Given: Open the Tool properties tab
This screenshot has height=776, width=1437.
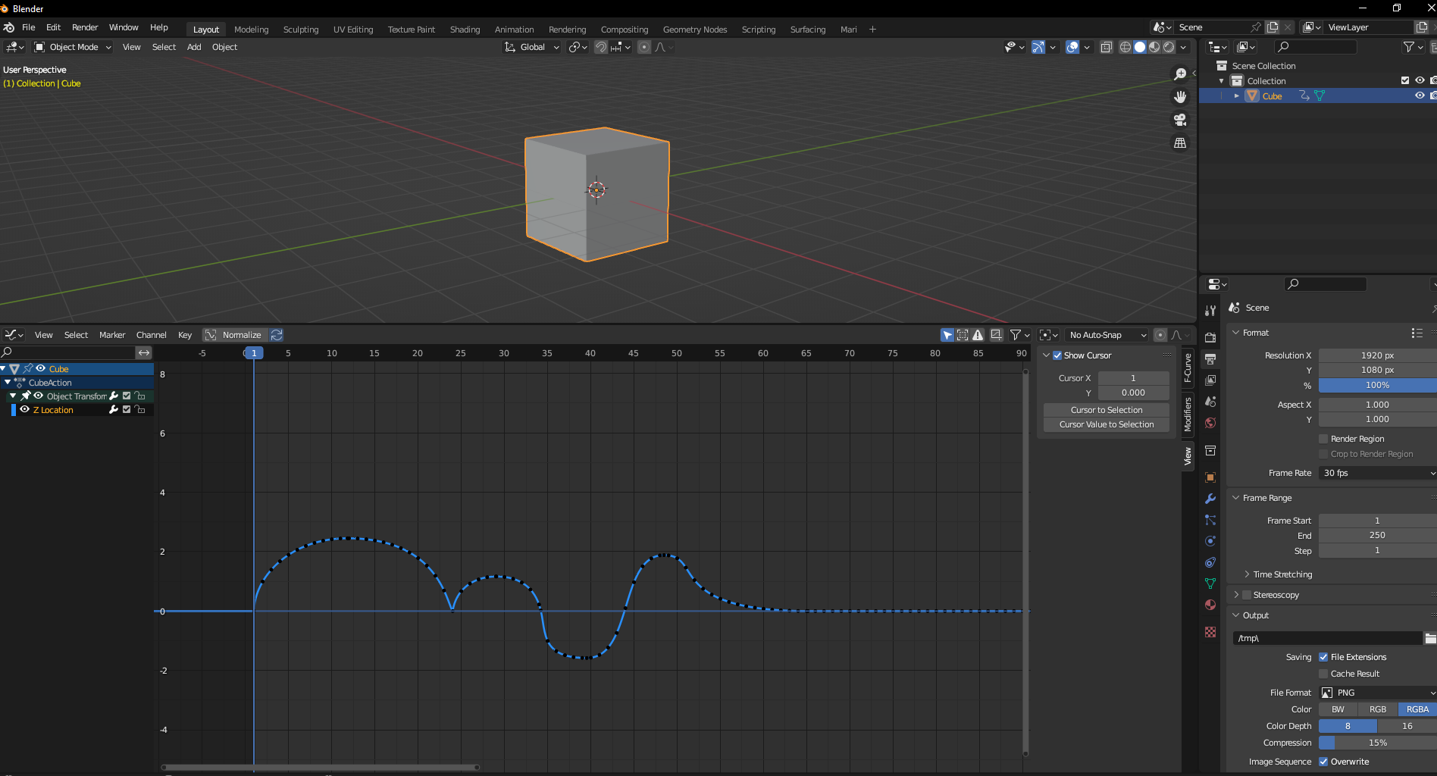Looking at the screenshot, I should [1210, 311].
